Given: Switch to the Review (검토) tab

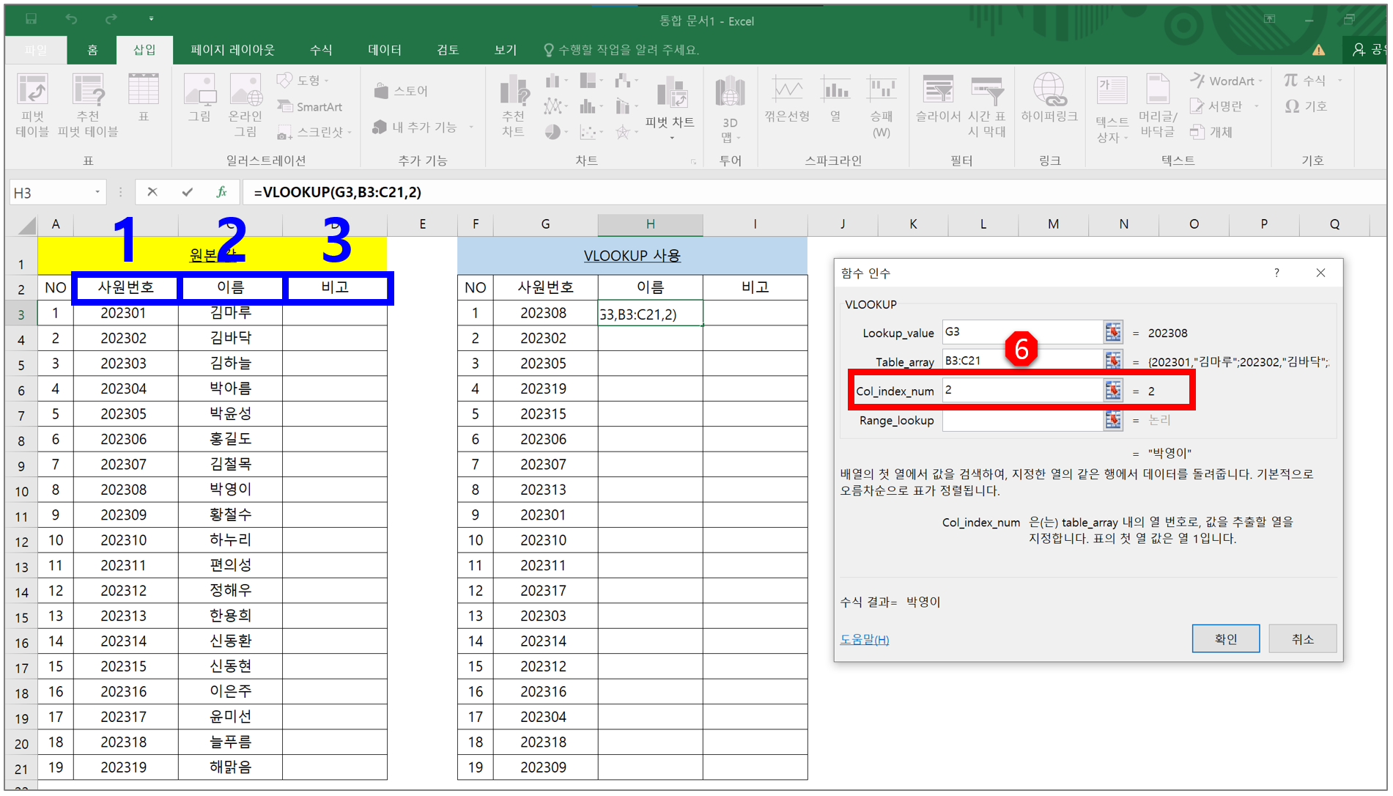Looking at the screenshot, I should pyautogui.click(x=448, y=50).
